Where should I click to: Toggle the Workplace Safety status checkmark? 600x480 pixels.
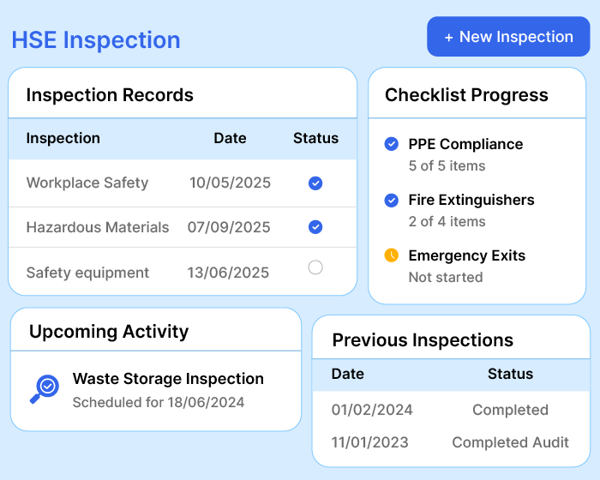pos(315,183)
